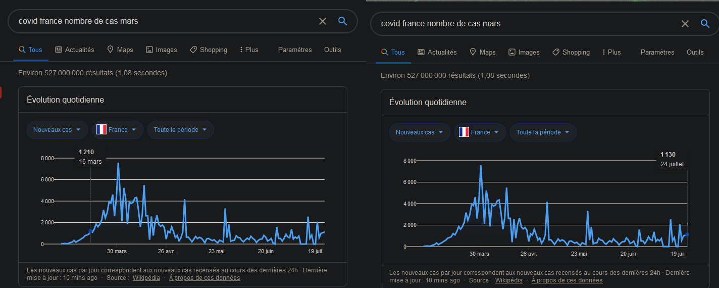The height and width of the screenshot is (288, 719).
Task: Open the Toute la période dropdown in the left window
Action: (x=180, y=129)
